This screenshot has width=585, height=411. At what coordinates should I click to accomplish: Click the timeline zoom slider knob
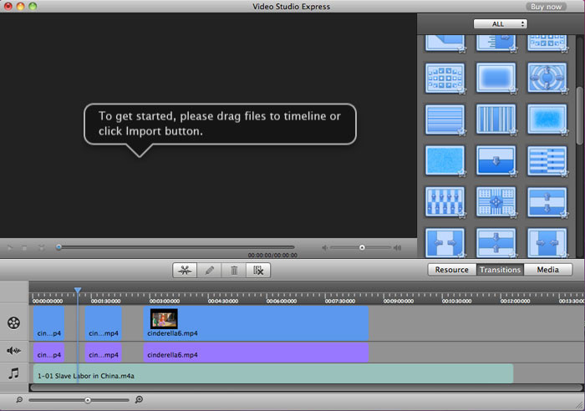click(87, 400)
